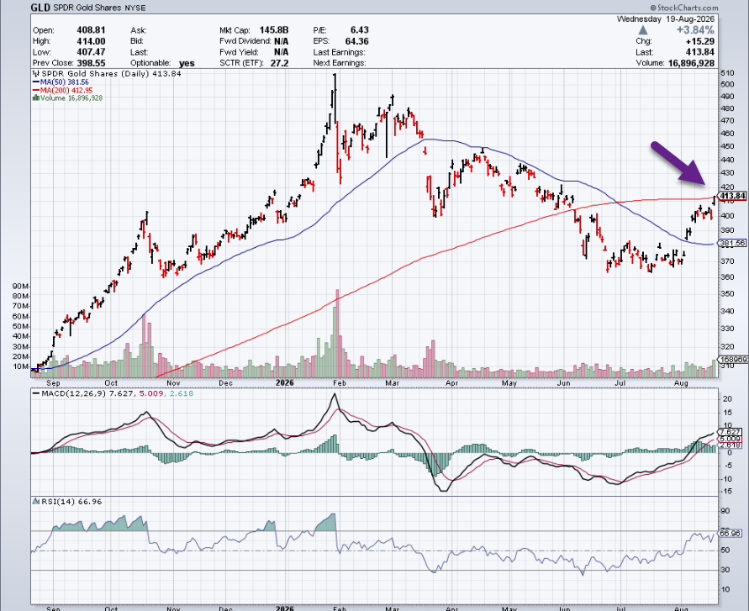Click the Open value 408.81
Image resolution: width=749 pixels, height=611 pixels.
click(x=91, y=30)
